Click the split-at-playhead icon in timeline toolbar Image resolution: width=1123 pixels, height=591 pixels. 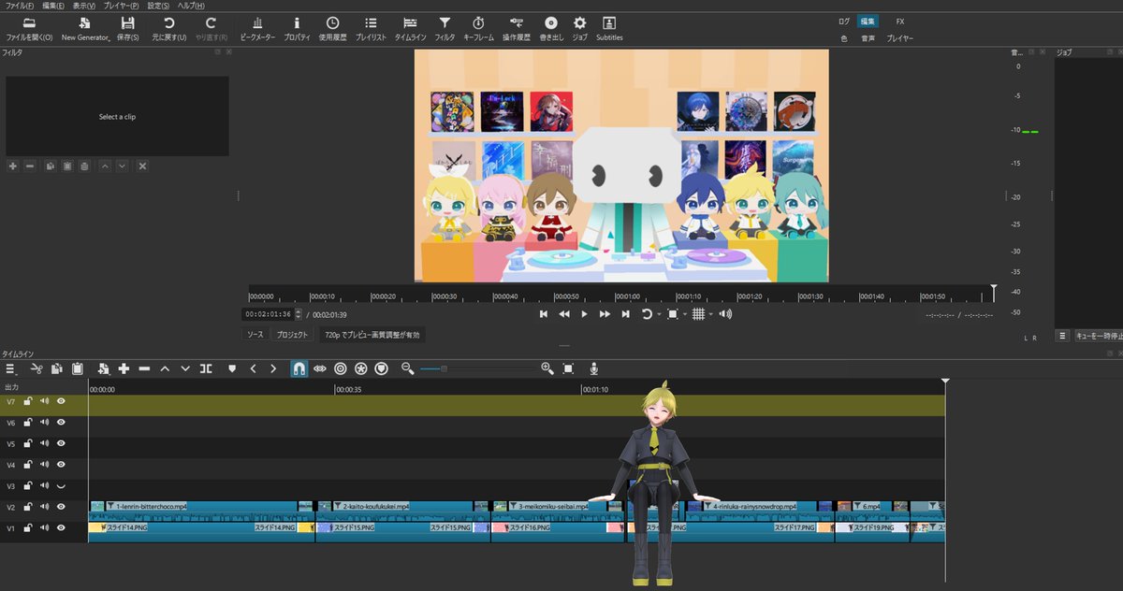pyautogui.click(x=206, y=369)
